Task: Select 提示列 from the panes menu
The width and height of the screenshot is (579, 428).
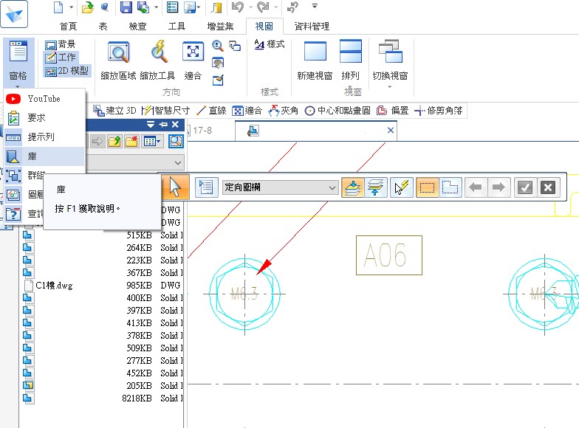Action: pos(44,137)
